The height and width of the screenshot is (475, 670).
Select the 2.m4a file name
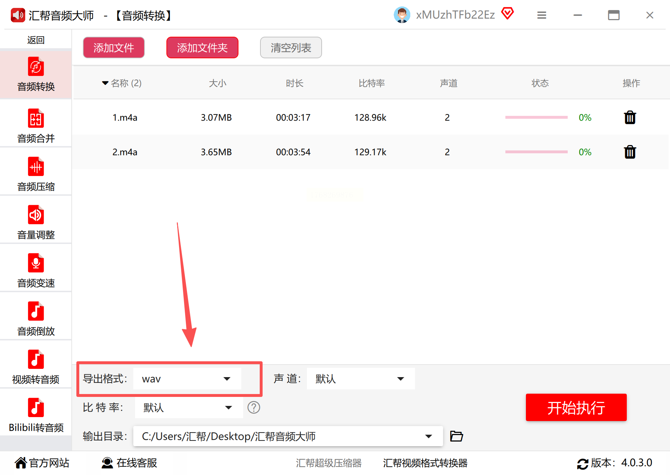pyautogui.click(x=125, y=152)
